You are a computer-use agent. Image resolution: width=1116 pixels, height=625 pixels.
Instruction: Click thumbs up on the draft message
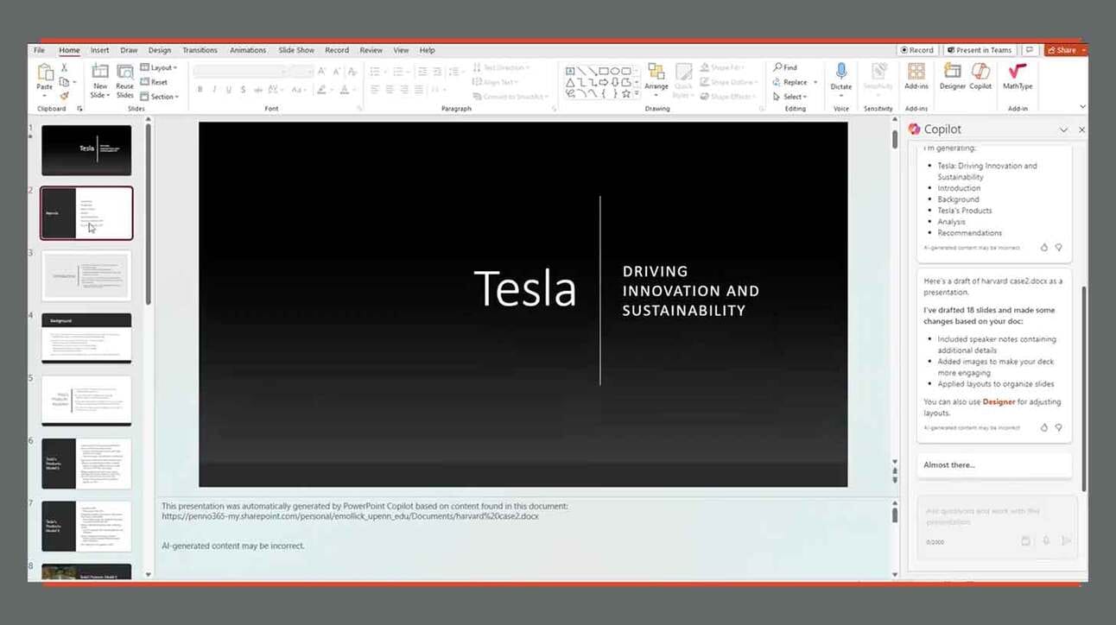click(1044, 427)
